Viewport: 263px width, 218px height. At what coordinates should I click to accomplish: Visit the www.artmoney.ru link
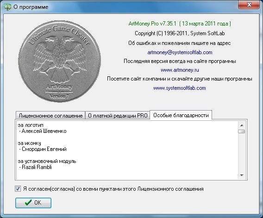(x=180, y=70)
